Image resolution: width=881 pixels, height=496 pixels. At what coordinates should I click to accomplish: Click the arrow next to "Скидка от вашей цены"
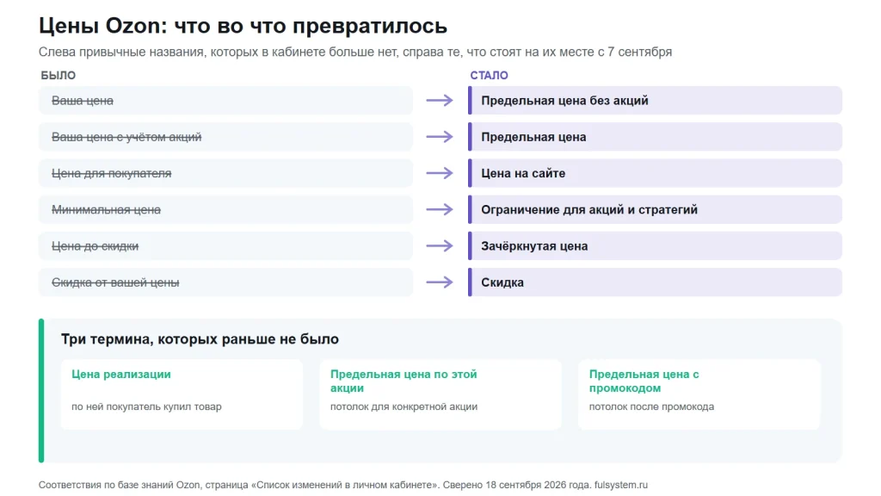coord(440,282)
